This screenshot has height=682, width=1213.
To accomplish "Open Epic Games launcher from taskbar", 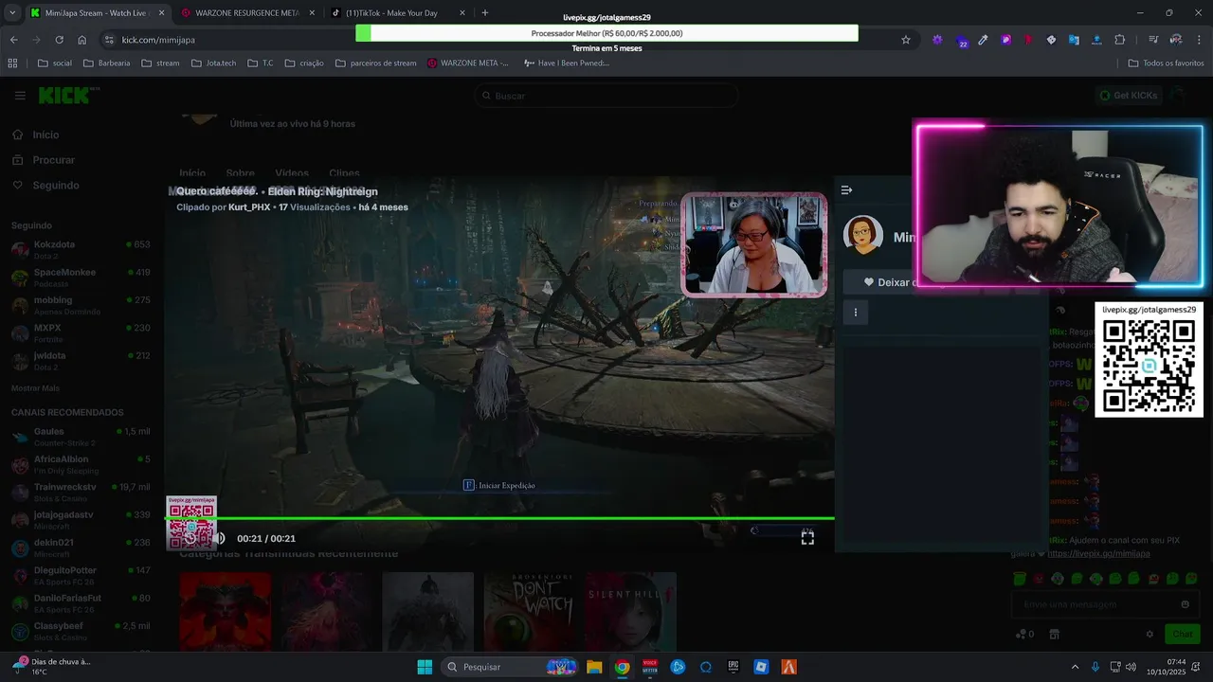I will tap(733, 667).
